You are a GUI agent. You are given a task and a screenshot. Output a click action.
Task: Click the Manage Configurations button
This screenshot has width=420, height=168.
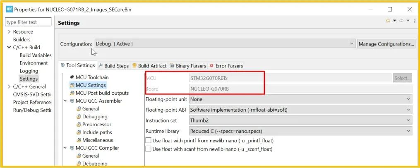click(386, 44)
